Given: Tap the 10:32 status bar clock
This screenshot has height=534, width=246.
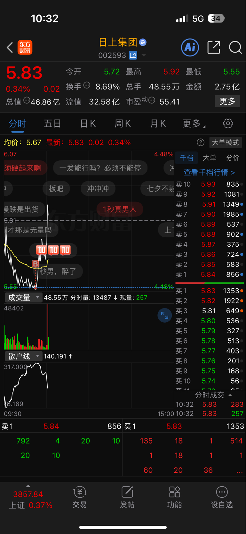Looking at the screenshot, I should pos(45,19).
